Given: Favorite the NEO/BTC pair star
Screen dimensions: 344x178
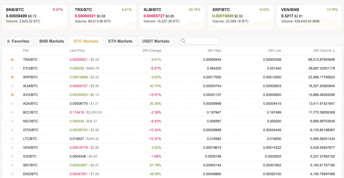Looking at the screenshot, I should pyautogui.click(x=12, y=121).
